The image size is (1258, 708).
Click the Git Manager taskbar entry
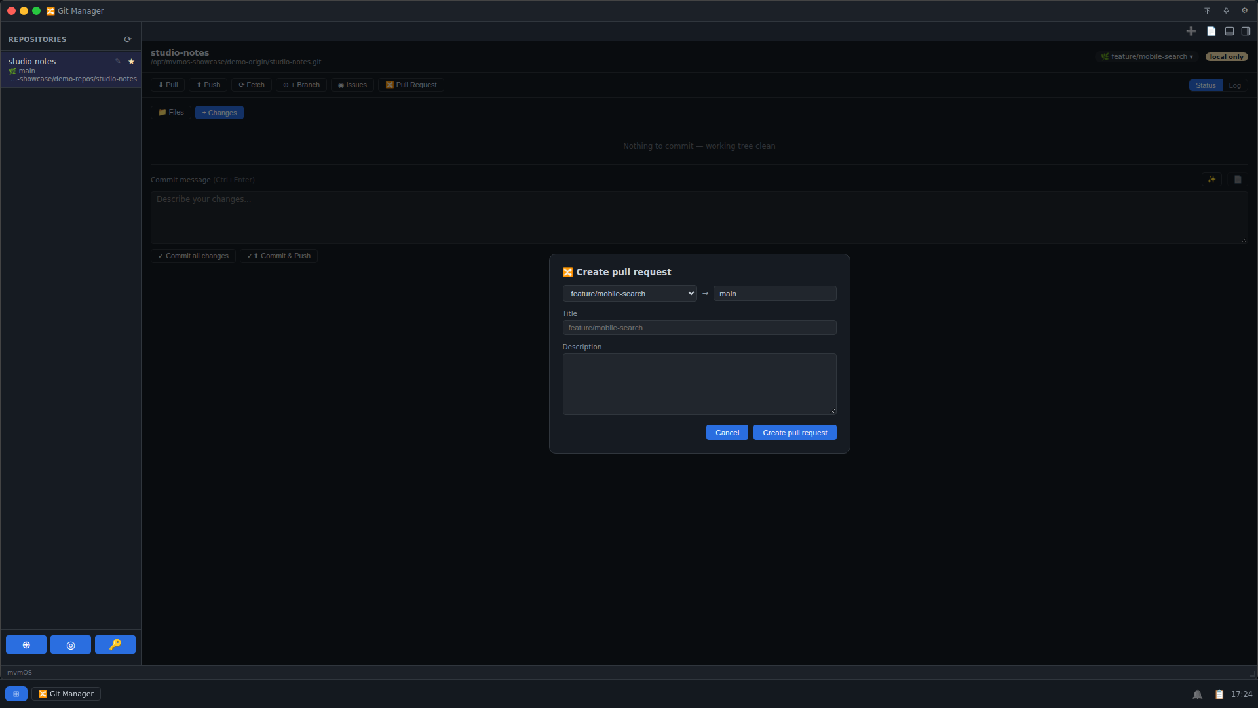[66, 694]
